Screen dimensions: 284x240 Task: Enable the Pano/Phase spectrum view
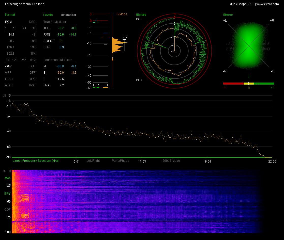121,161
